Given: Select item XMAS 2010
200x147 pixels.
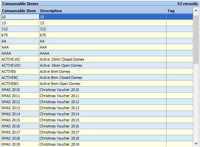Looking at the screenshot, I should (x=20, y=90).
